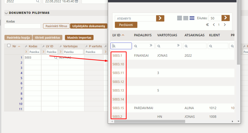
Task: Click the popup horizontal scrollbar thumb
Action: click(149, 121)
